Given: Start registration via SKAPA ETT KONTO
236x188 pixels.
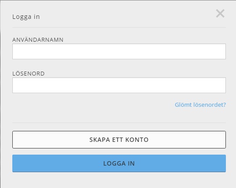Looking at the screenshot, I should [119, 140].
